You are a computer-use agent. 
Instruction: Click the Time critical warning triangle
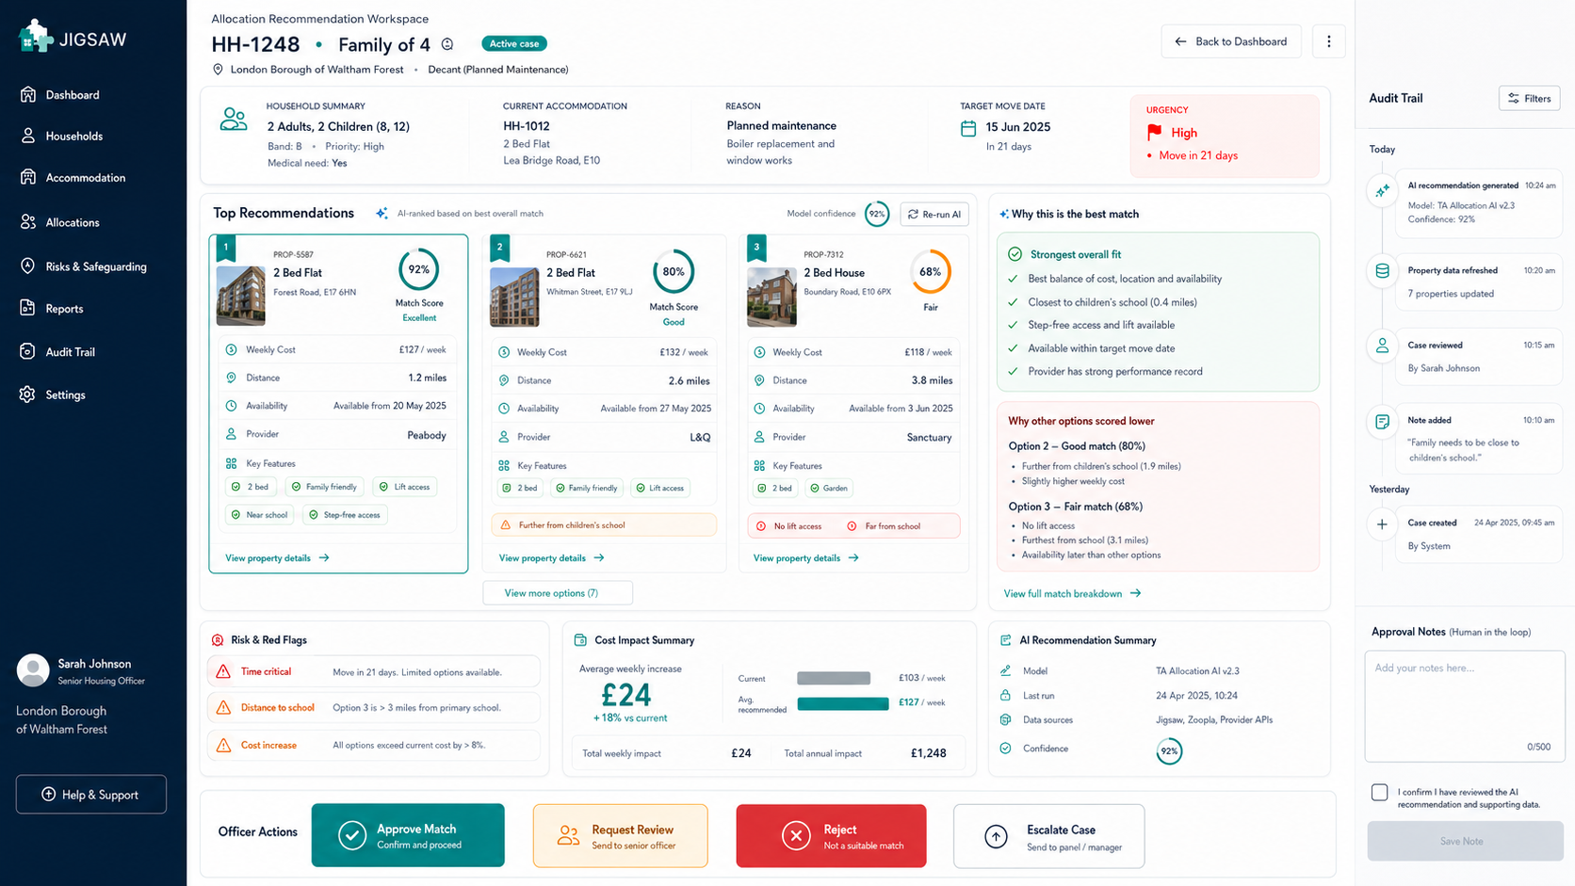[x=223, y=672]
